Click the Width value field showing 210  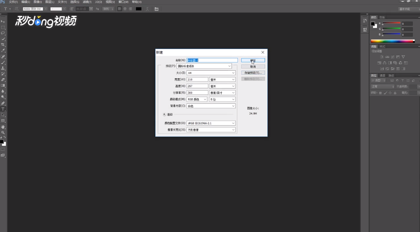197,80
